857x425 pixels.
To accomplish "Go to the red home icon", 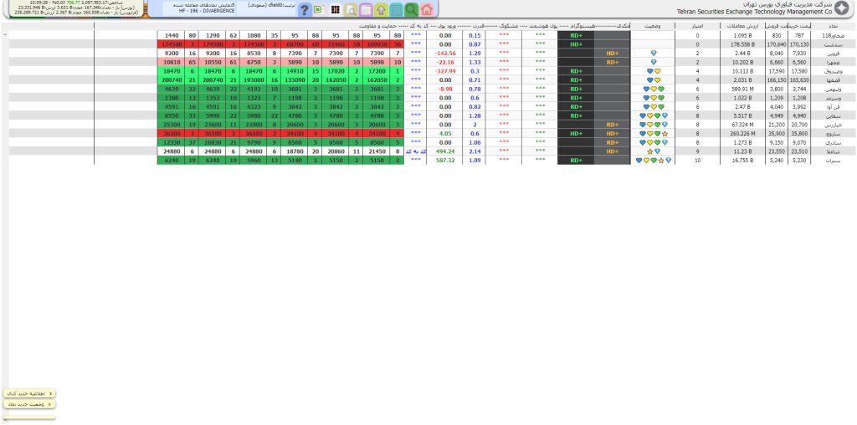I will click(x=427, y=9).
